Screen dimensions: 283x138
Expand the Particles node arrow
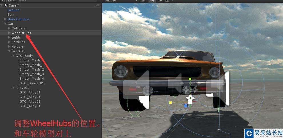[9, 42]
